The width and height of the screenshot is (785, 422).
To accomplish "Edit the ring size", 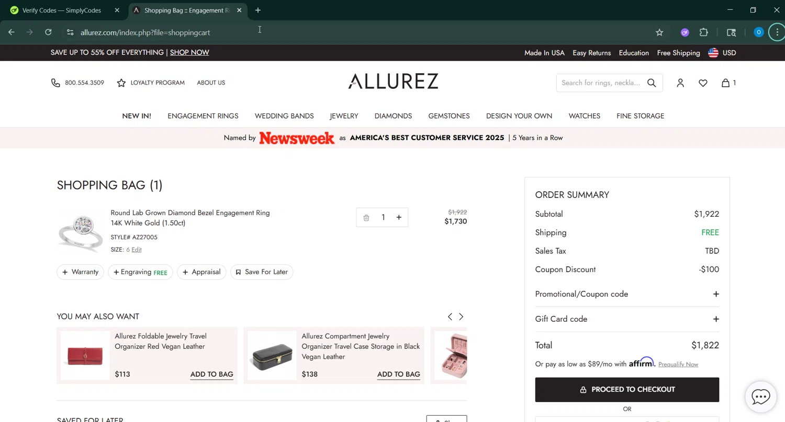I will tap(137, 250).
